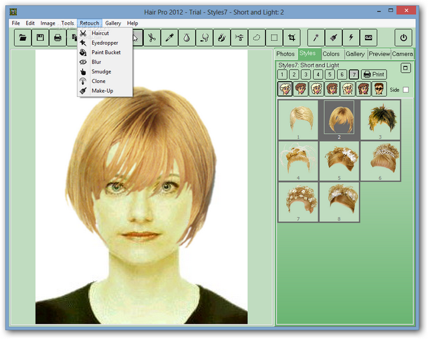Viewport: 428px width, 339px height.
Task: Switch to the Colors tab
Action: [x=331, y=53]
